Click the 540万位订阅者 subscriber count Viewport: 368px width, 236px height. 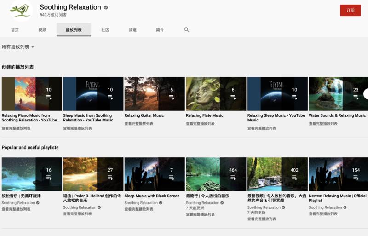(x=53, y=15)
